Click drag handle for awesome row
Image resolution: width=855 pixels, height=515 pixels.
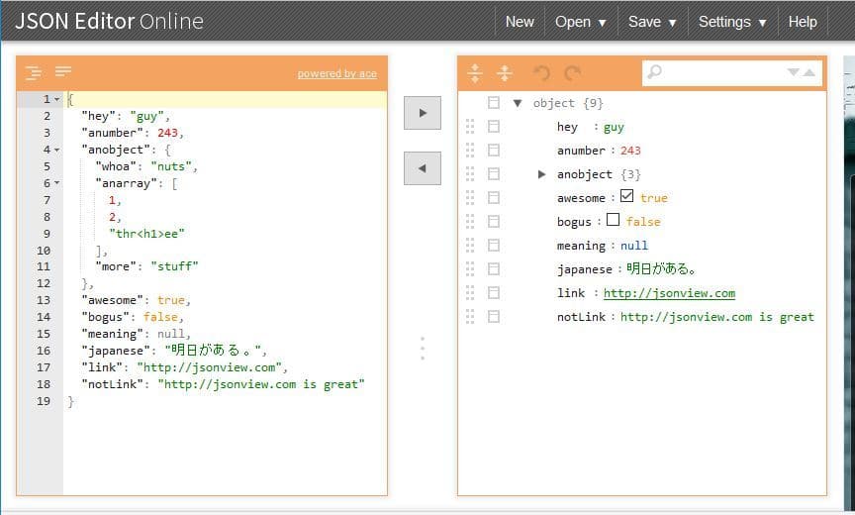[x=470, y=197]
